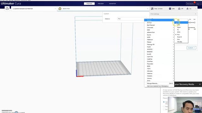Choose Add more materials from Marketplace
The height and width of the screenshot is (113, 202).
click(x=159, y=86)
